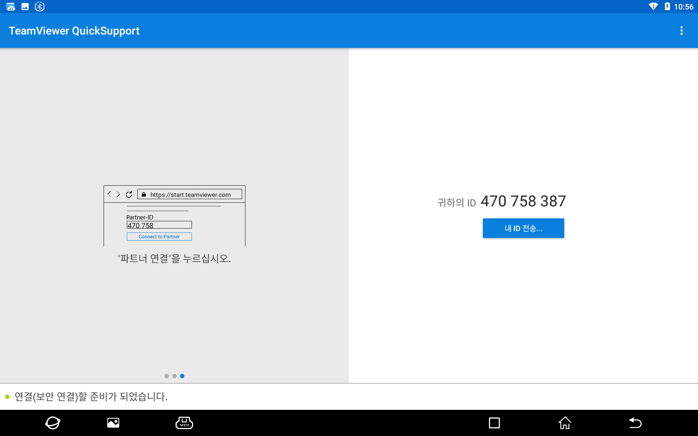Select the first tutorial page dot
Viewport: 698px width, 436px height.
(x=167, y=376)
